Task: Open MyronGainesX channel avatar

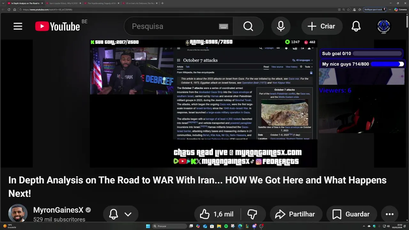Action: point(18,213)
